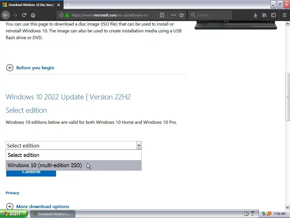Open the downloads panel

[255, 15]
